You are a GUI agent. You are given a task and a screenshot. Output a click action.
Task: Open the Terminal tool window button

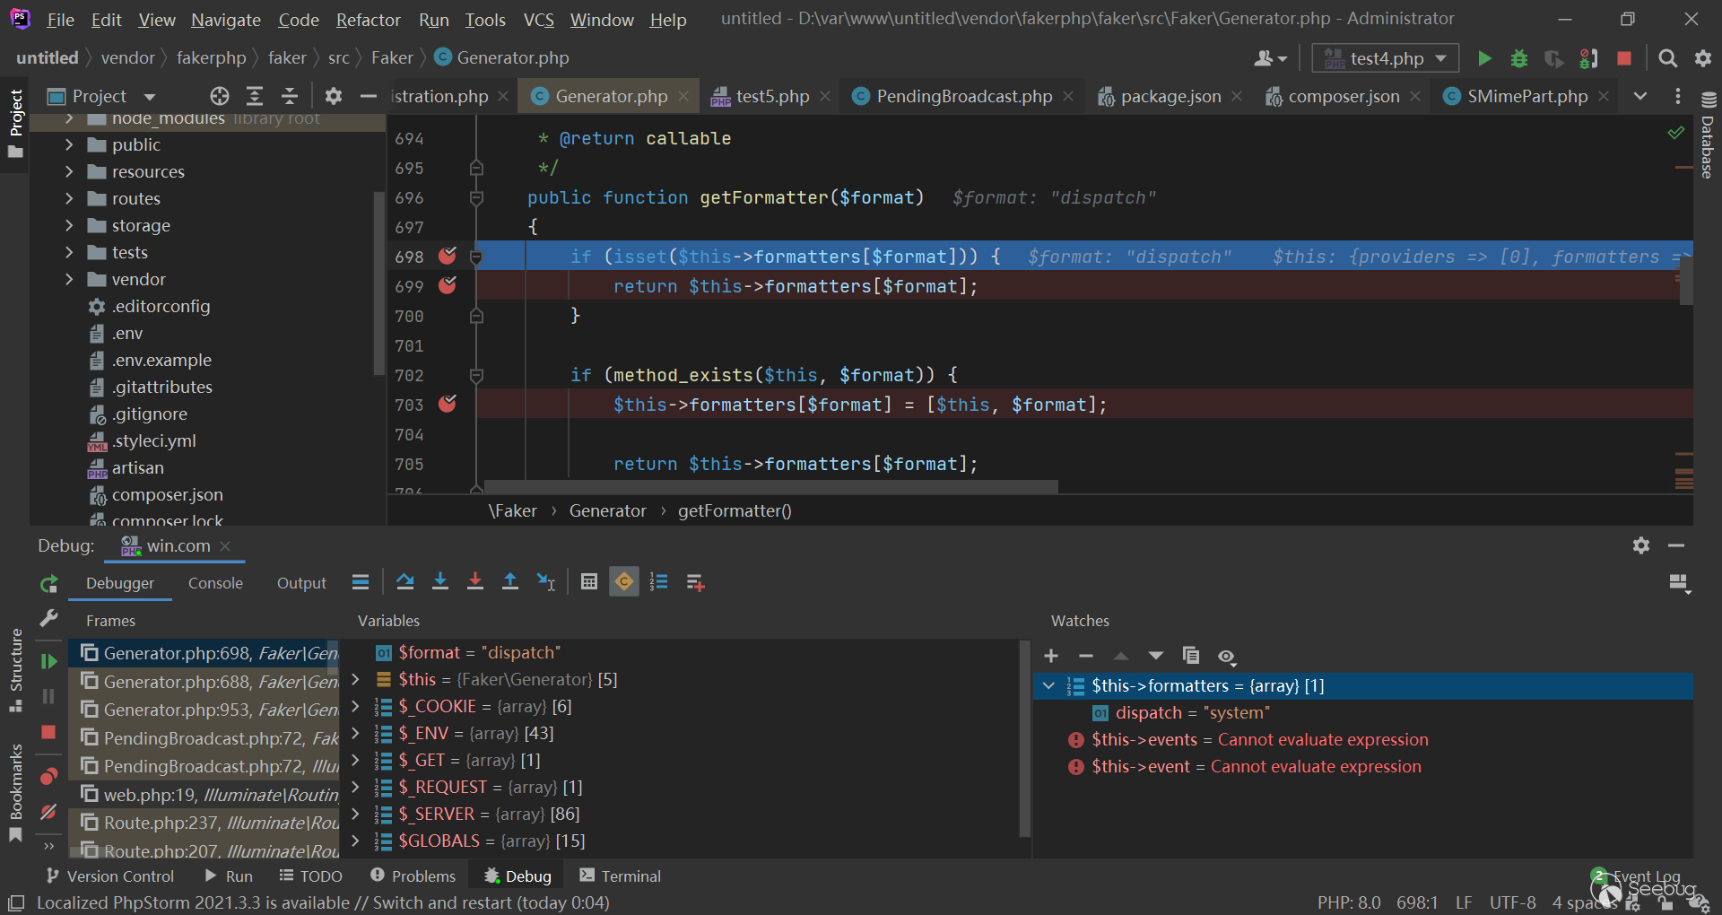[x=620, y=876]
